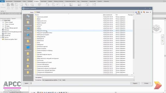The width and height of the screenshot is (166, 93).
Task: Select the Несущие колонны folder
Action: tap(42, 31)
